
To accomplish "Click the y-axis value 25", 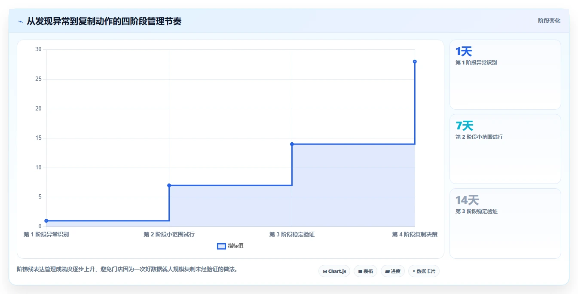I will tap(38, 79).
